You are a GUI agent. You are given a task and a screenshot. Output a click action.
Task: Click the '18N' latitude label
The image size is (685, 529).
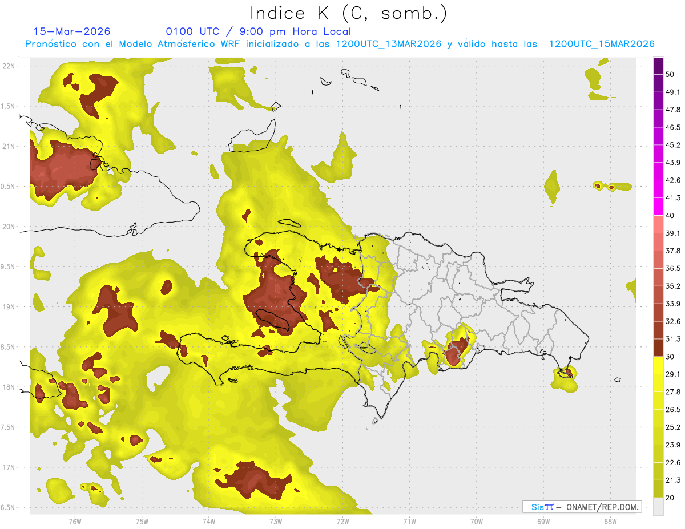pos(8,387)
